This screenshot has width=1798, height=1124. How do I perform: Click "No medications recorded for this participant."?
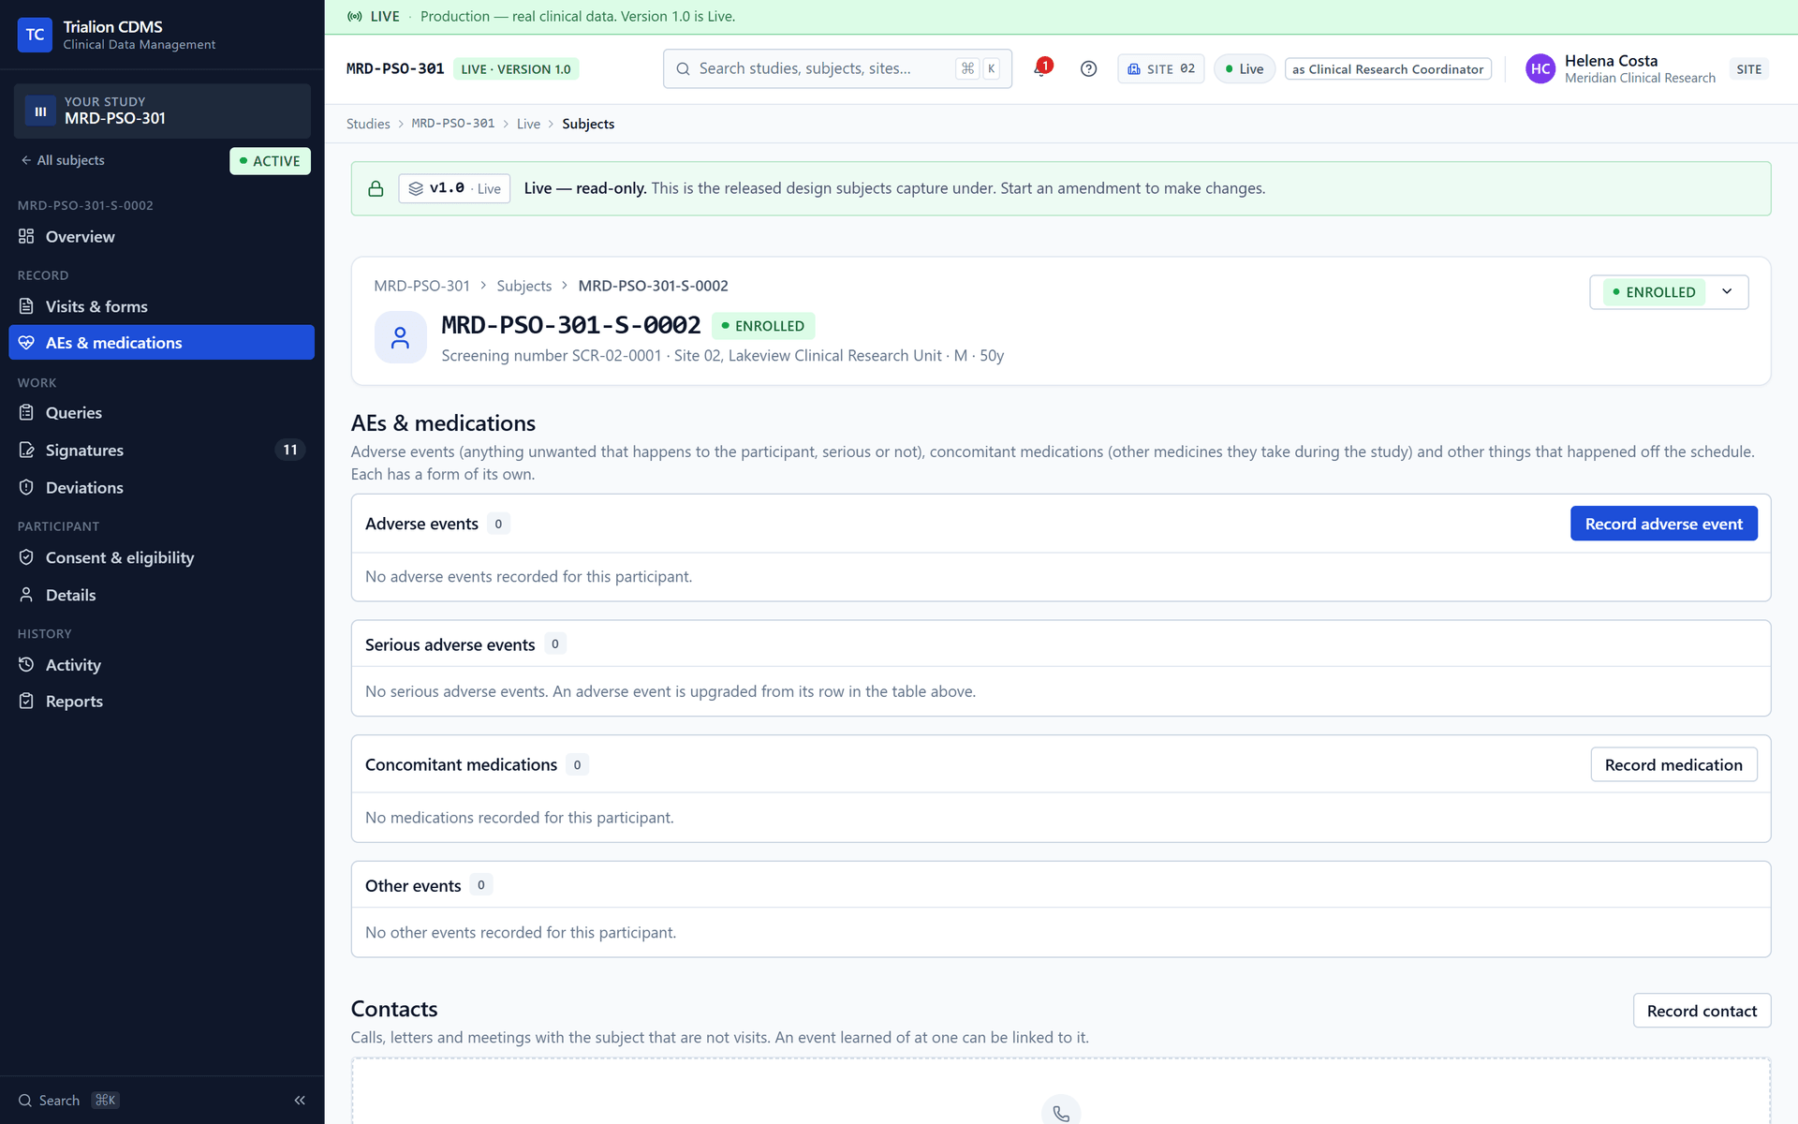tap(519, 818)
